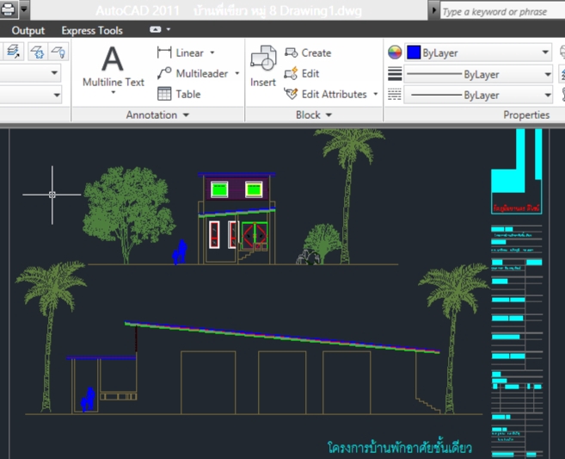Viewport: 565px width, 459px height.
Task: Click Edit Attributes
Action: point(325,94)
